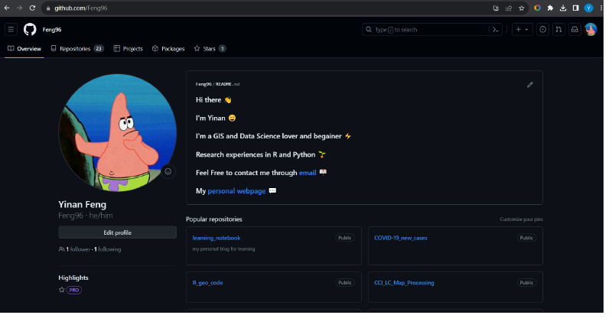This screenshot has width=612, height=328.
Task: View the 1 following link
Action: coord(107,249)
